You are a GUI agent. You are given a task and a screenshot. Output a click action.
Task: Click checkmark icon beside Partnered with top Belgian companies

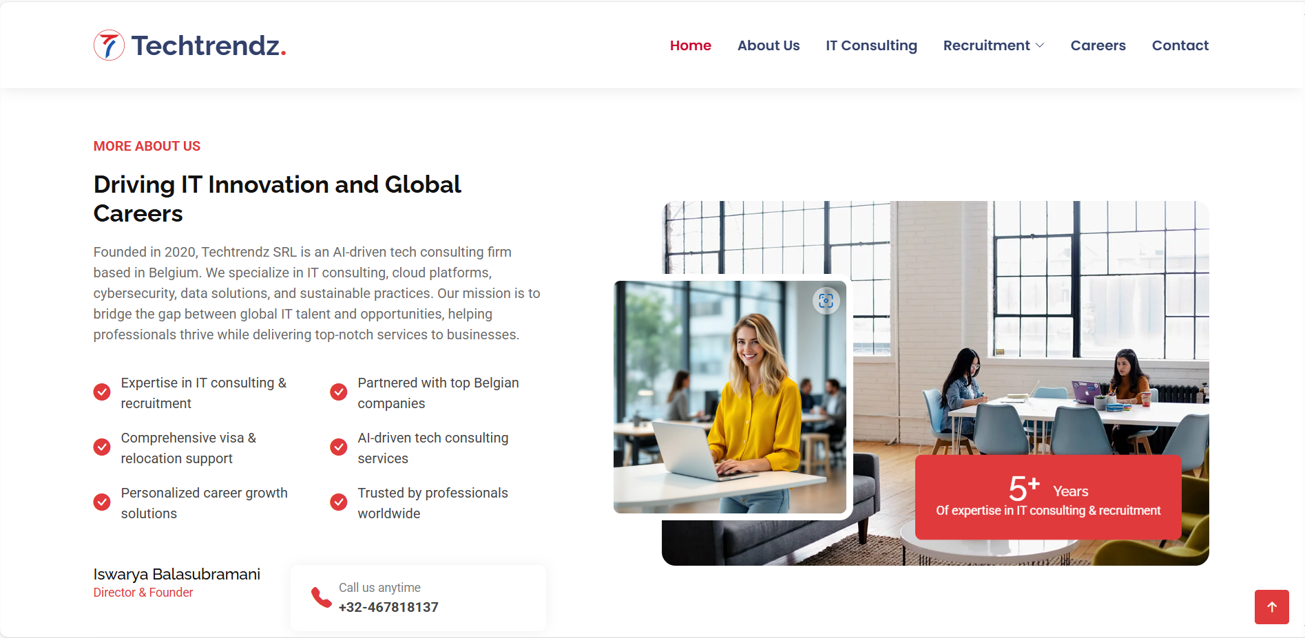pos(339,392)
